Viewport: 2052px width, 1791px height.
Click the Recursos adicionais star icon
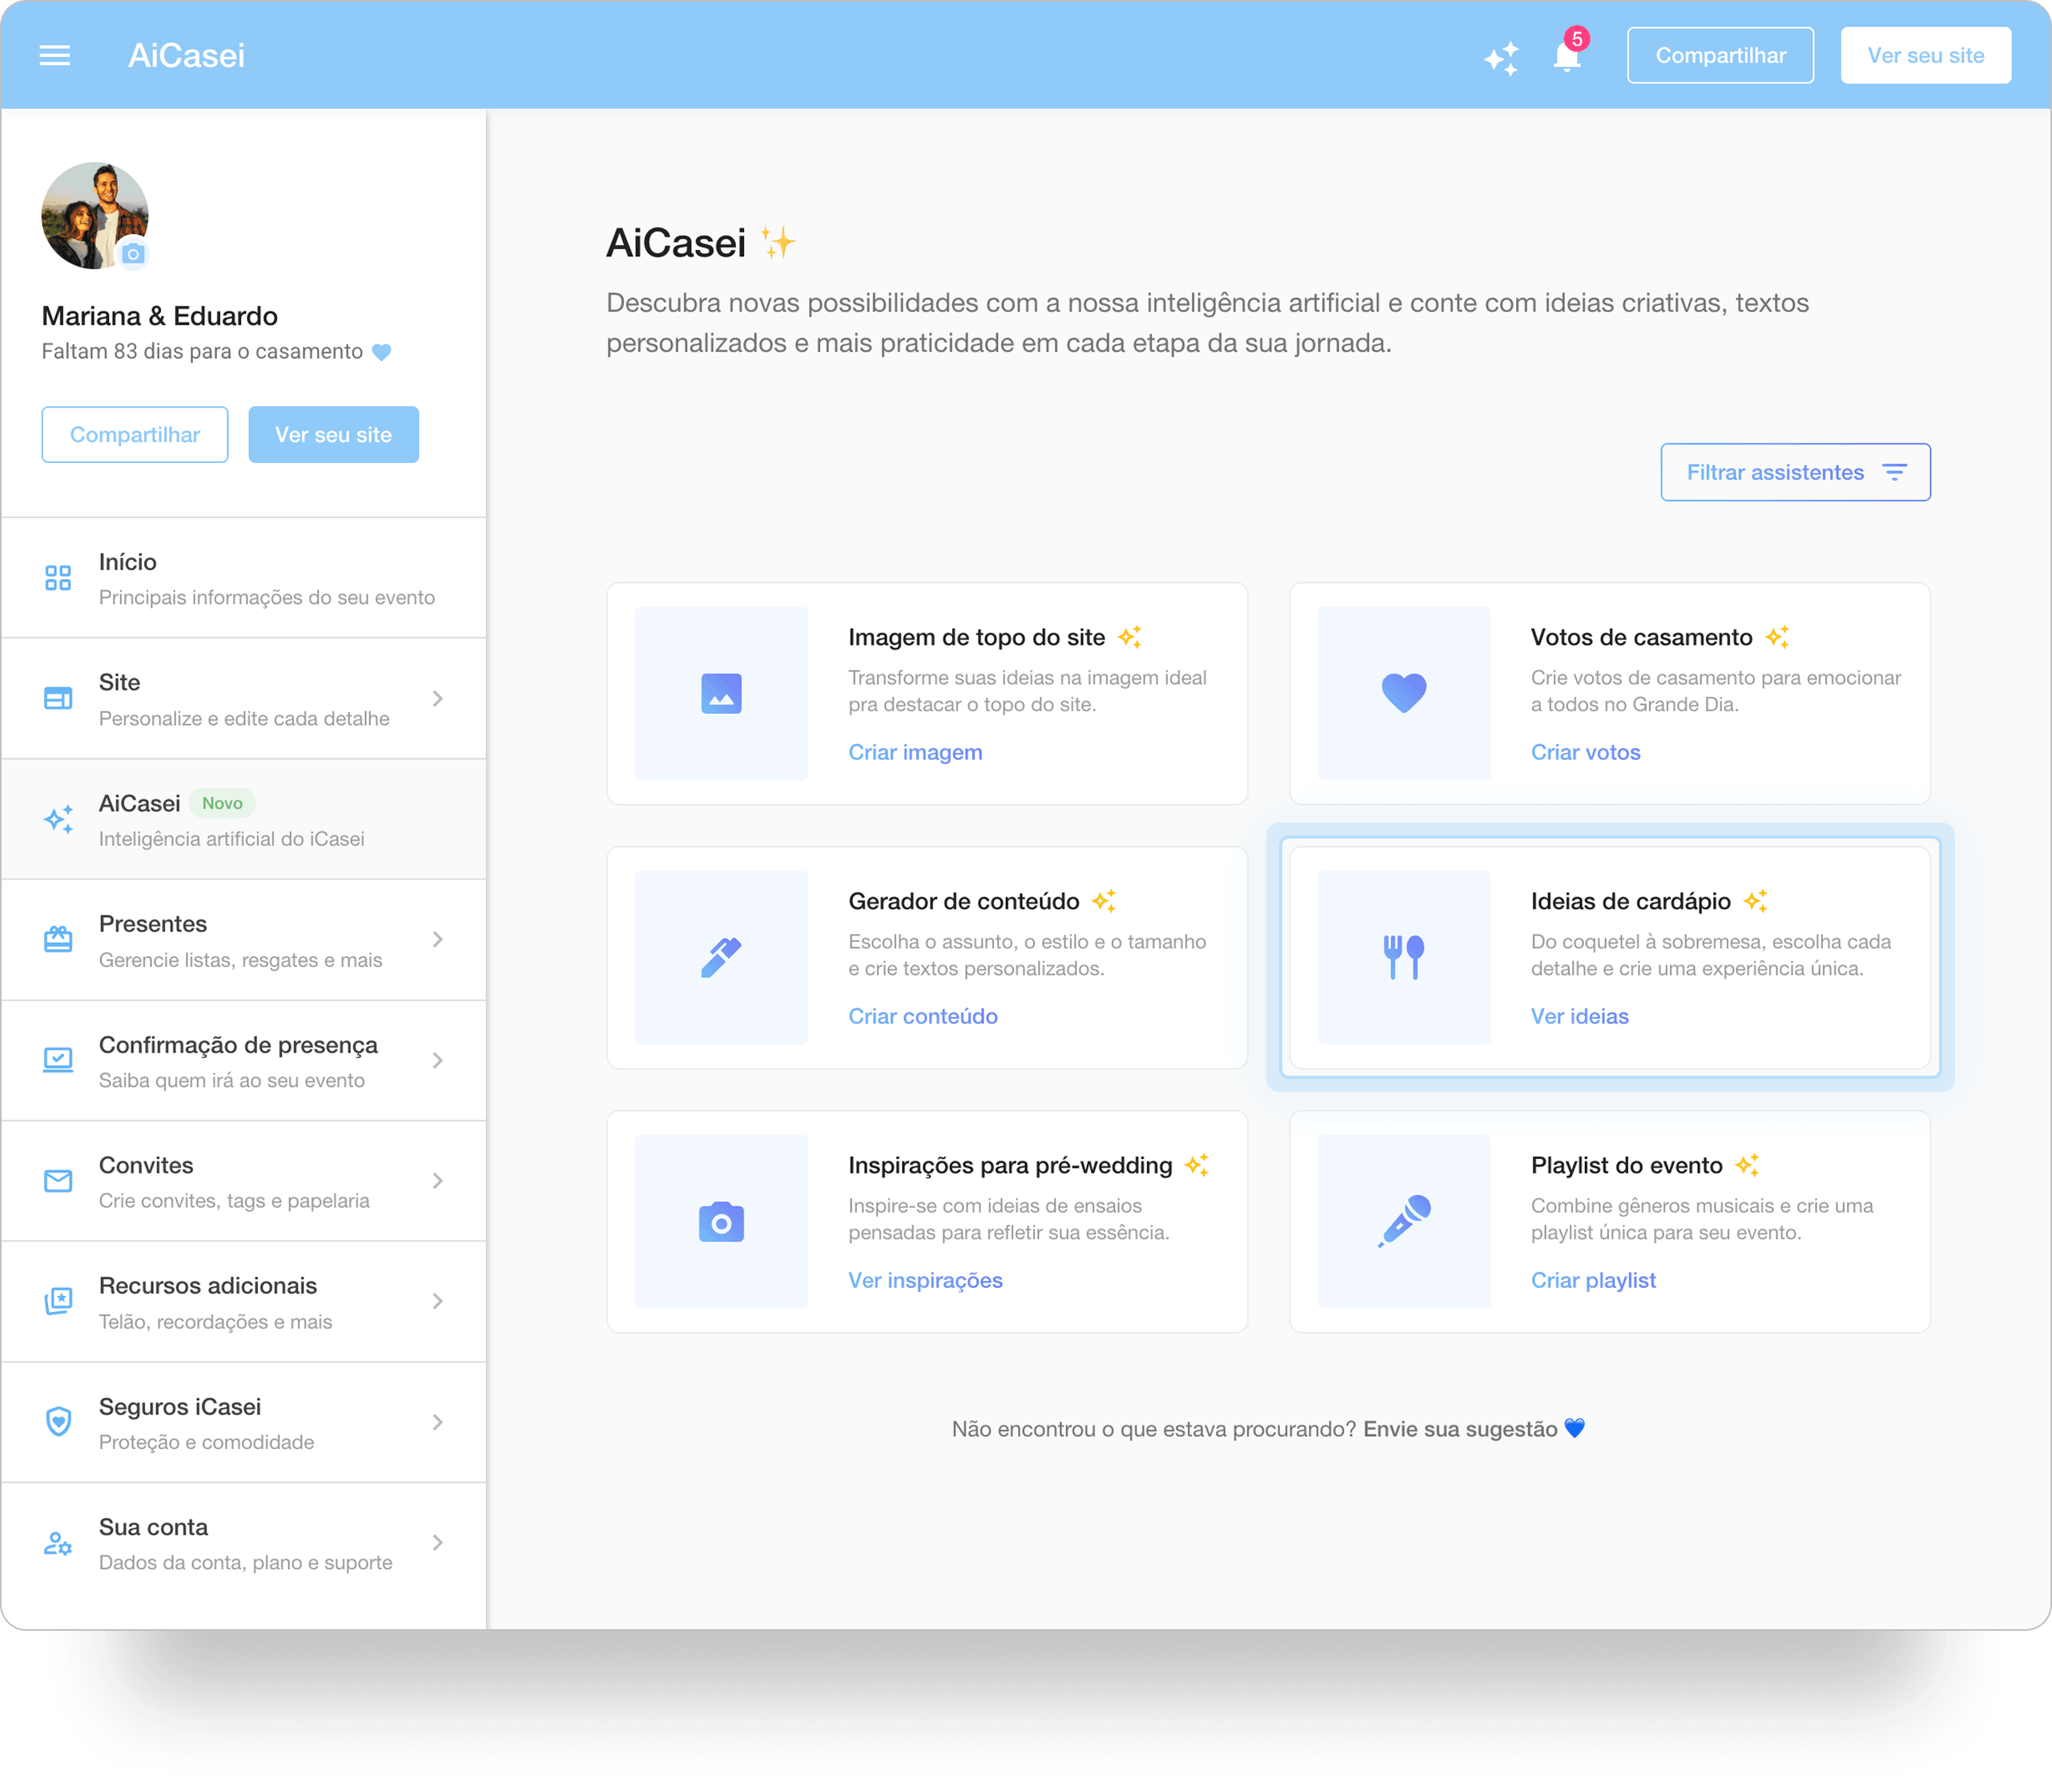(x=58, y=1302)
